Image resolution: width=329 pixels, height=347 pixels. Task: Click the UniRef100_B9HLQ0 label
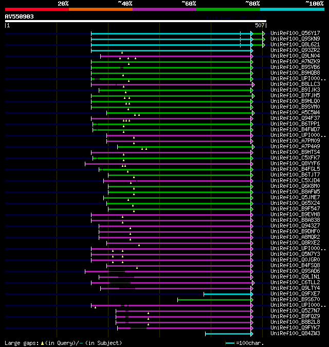point(295,101)
